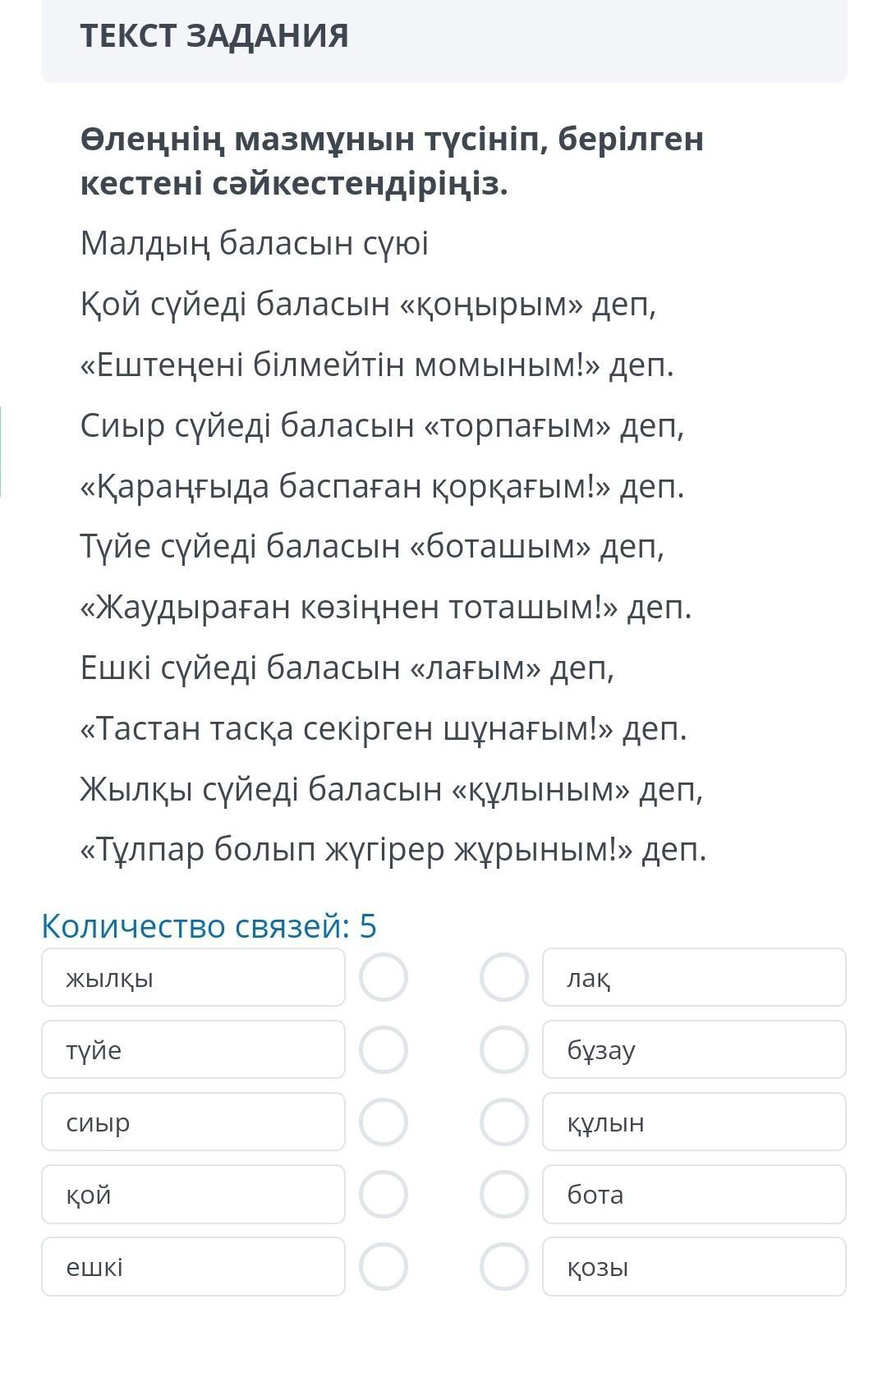Click the қой answer box
Viewport: 887px width, 1377px height.
coord(193,1194)
